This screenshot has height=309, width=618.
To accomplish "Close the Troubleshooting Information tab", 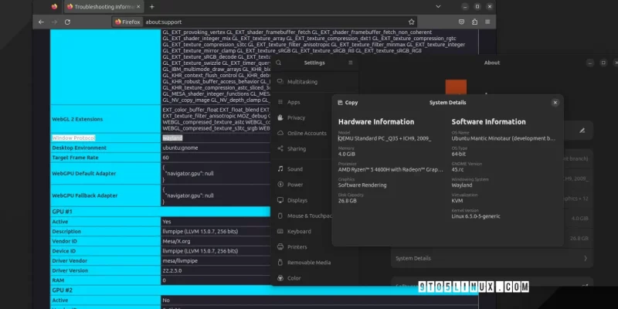I will point(138,7).
